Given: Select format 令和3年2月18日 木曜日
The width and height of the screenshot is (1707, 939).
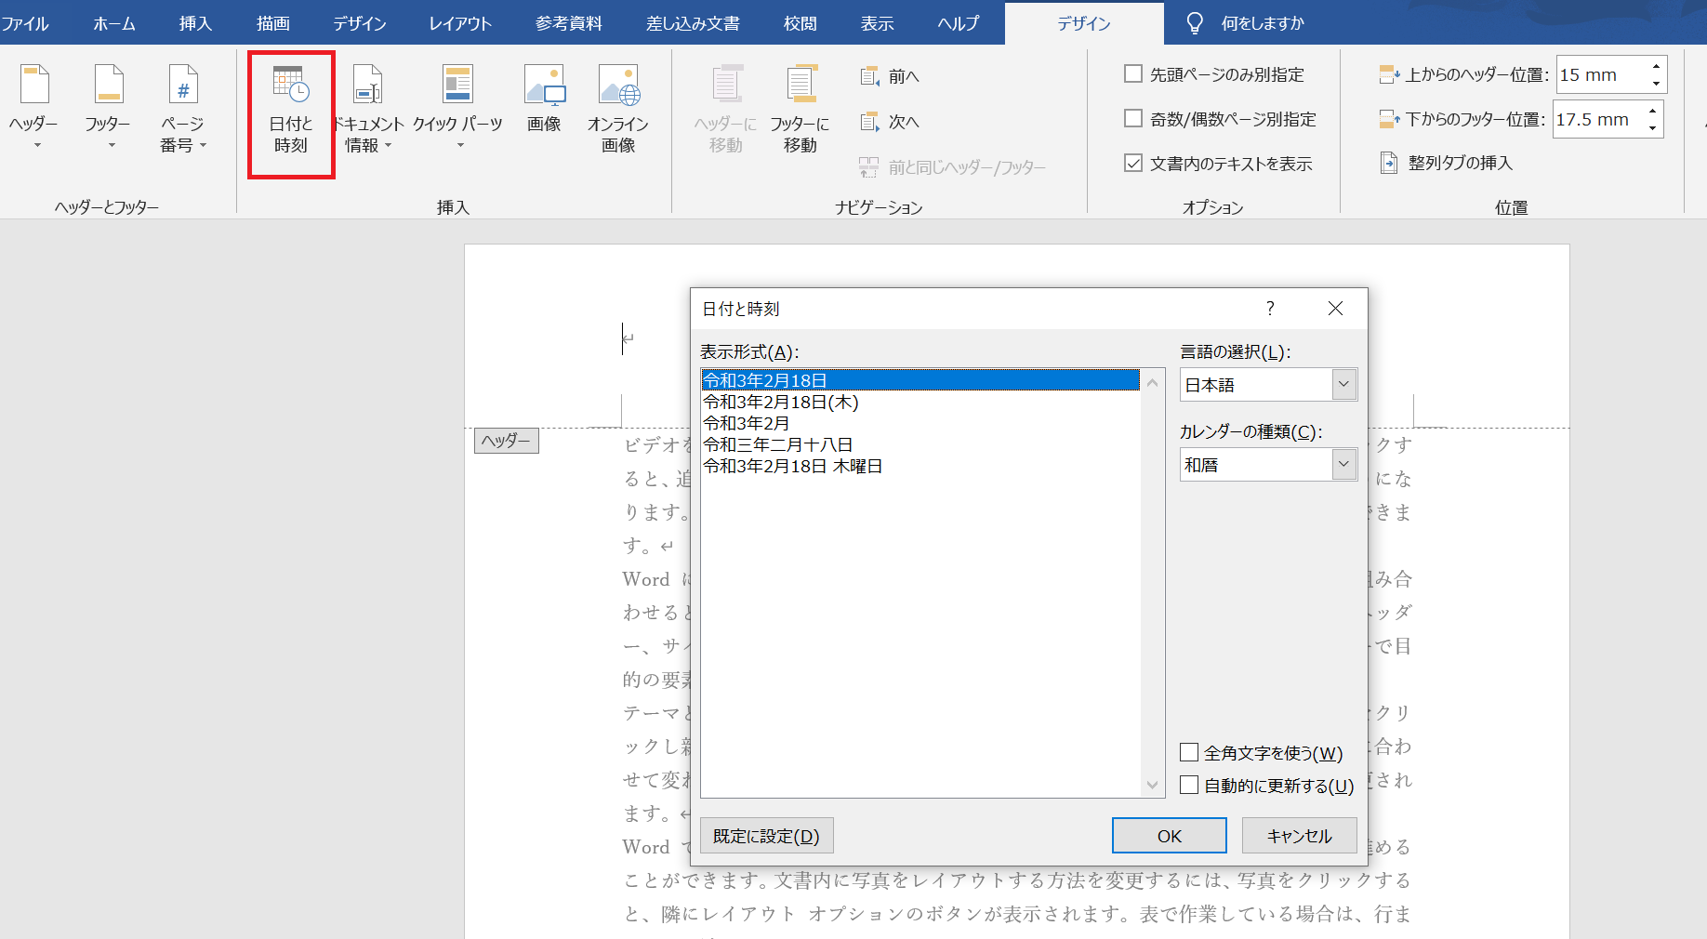Looking at the screenshot, I should (920, 466).
